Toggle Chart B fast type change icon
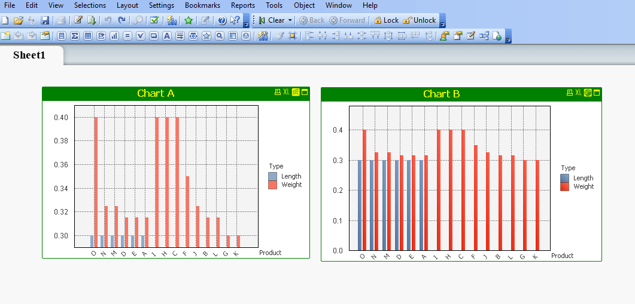This screenshot has height=304, width=635. tap(588, 93)
